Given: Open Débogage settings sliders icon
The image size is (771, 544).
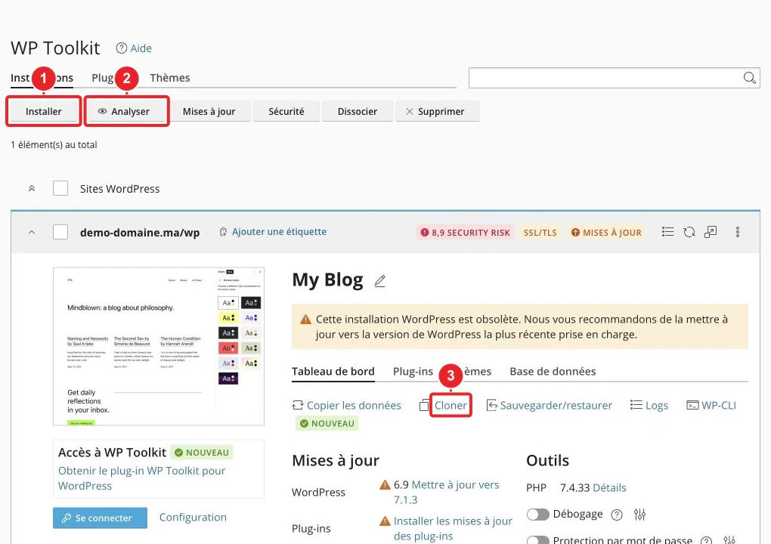Looking at the screenshot, I should point(639,515).
